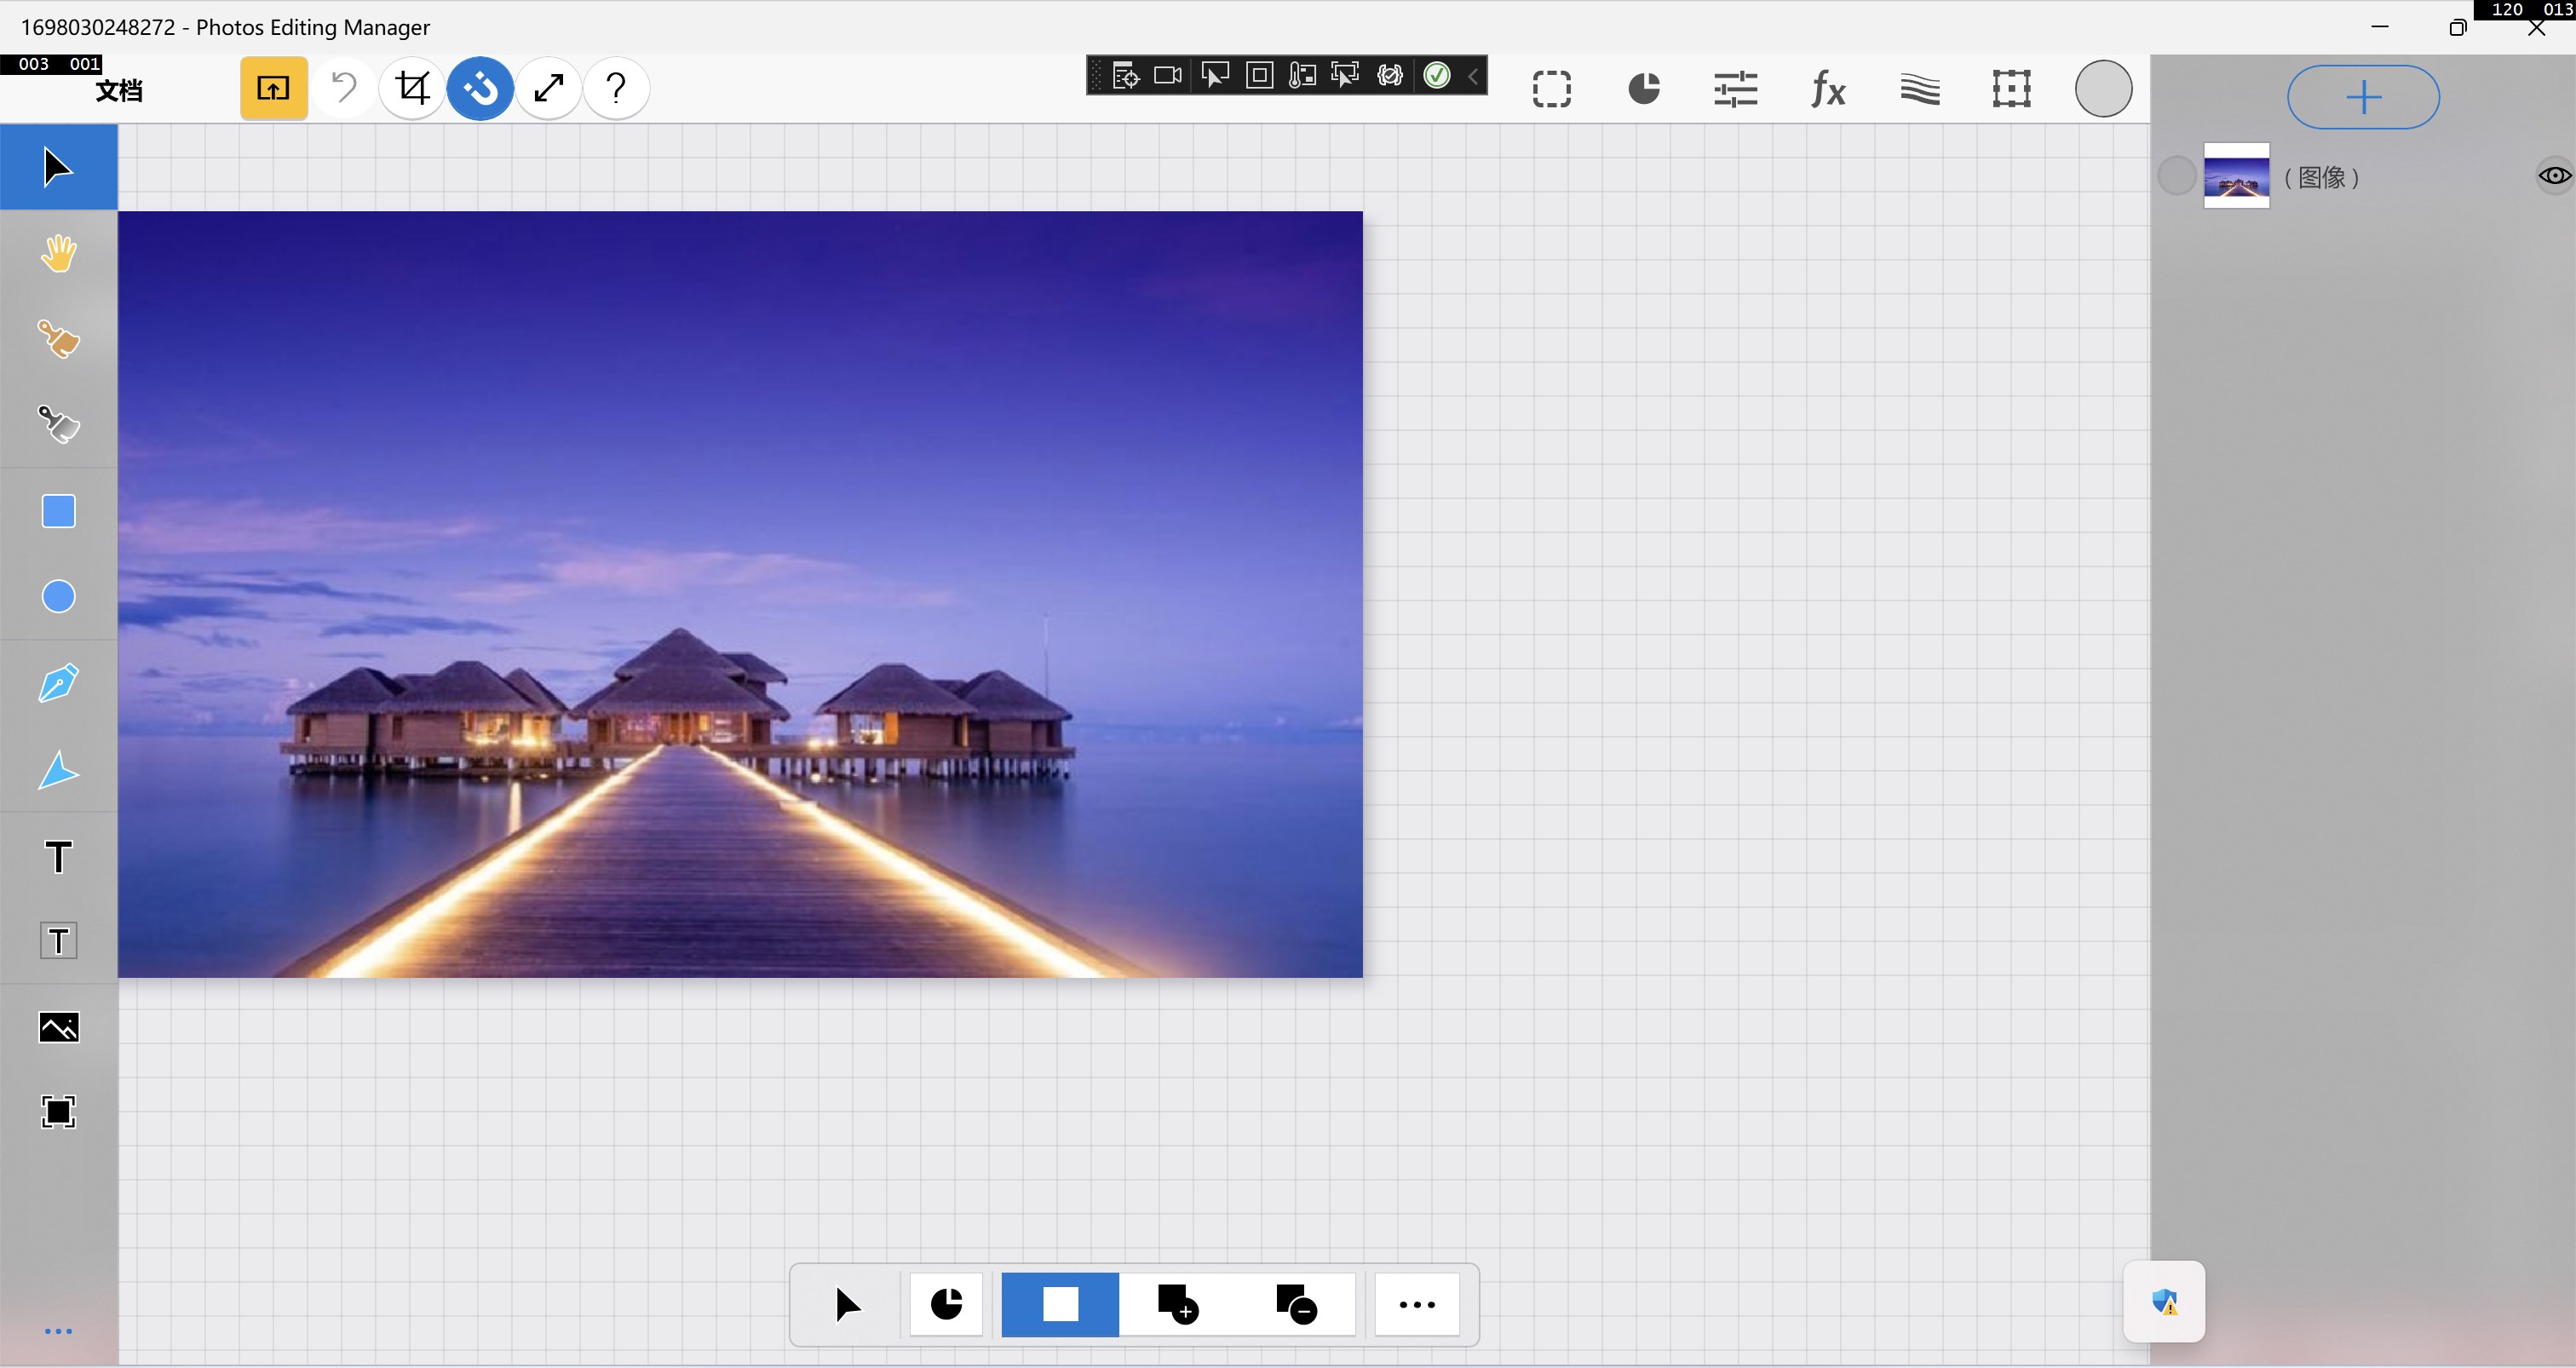Screen dimensions: 2576x1368
Task: Select the new shape mode in bottom bar
Action: point(1060,1304)
